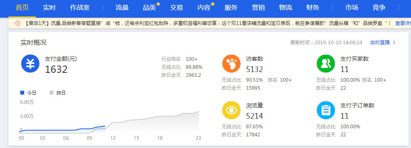411x148 pixels.
Task: Click the yen payment amount icon
Action: [30, 64]
